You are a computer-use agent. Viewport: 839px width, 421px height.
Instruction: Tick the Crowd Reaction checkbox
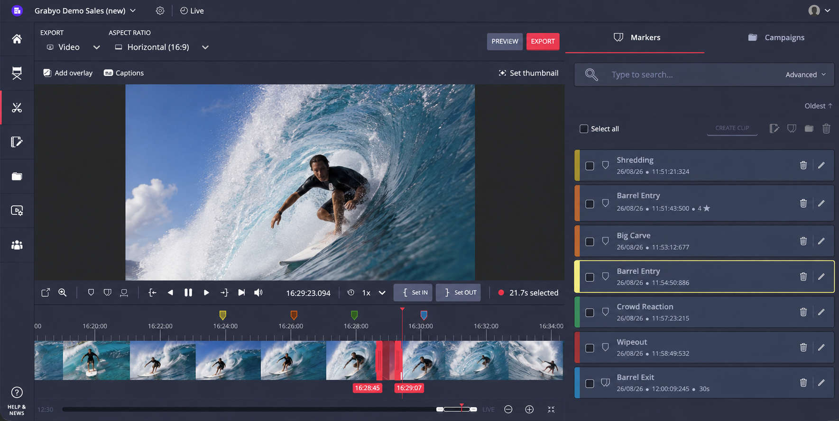[x=590, y=313]
